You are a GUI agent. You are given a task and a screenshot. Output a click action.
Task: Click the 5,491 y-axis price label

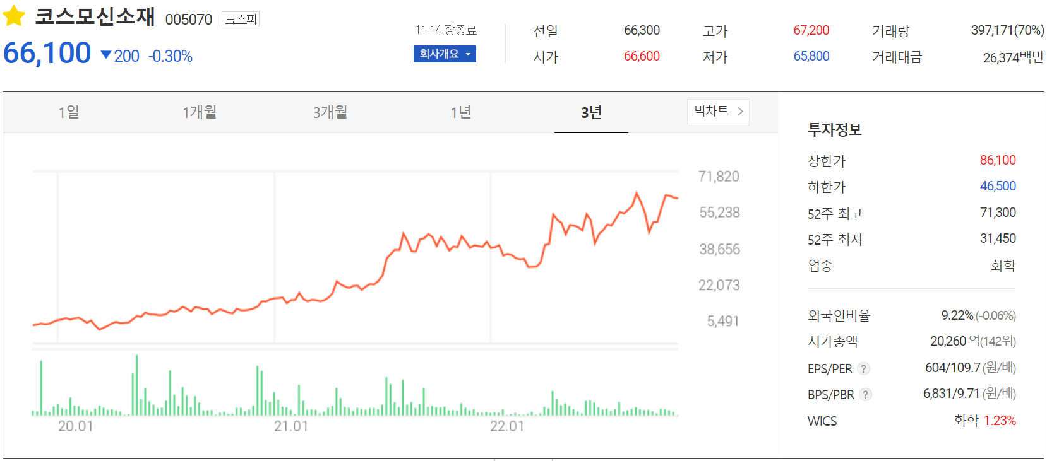click(722, 321)
